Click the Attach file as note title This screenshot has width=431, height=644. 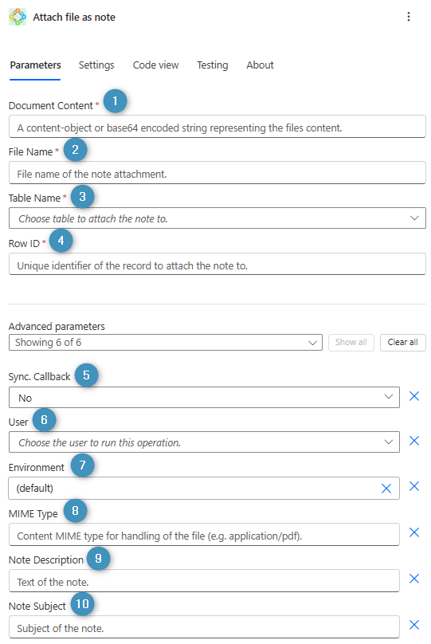coord(74,18)
